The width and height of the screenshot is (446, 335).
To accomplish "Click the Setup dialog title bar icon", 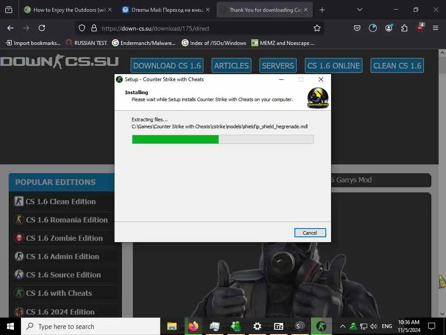I will tap(119, 79).
